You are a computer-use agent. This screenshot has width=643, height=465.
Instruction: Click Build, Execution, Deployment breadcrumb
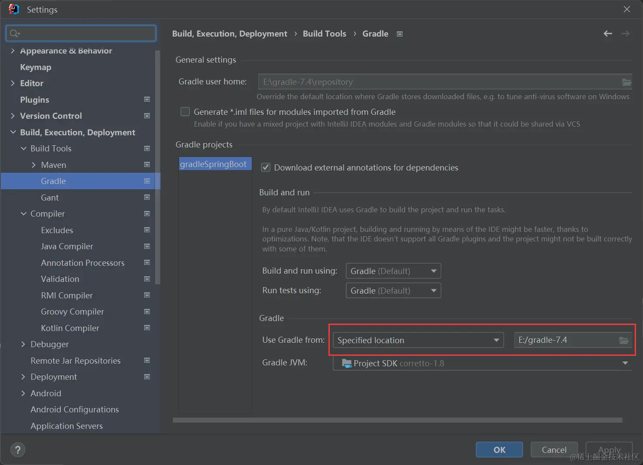click(230, 33)
